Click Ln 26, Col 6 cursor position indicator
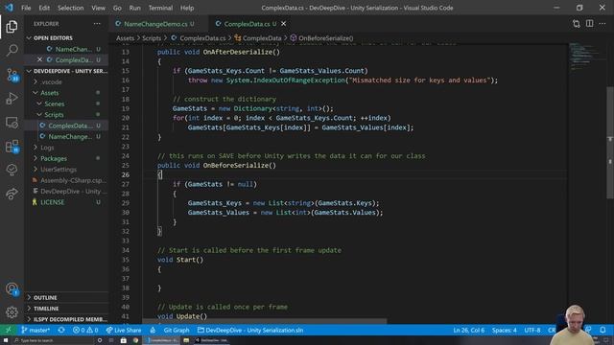 coord(469,330)
